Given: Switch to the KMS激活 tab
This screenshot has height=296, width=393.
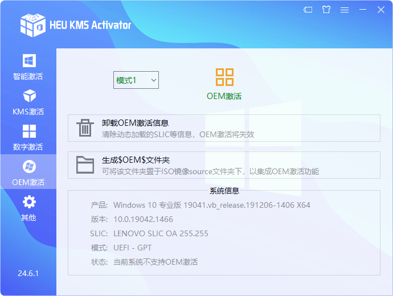Looking at the screenshot, I should tap(28, 102).
